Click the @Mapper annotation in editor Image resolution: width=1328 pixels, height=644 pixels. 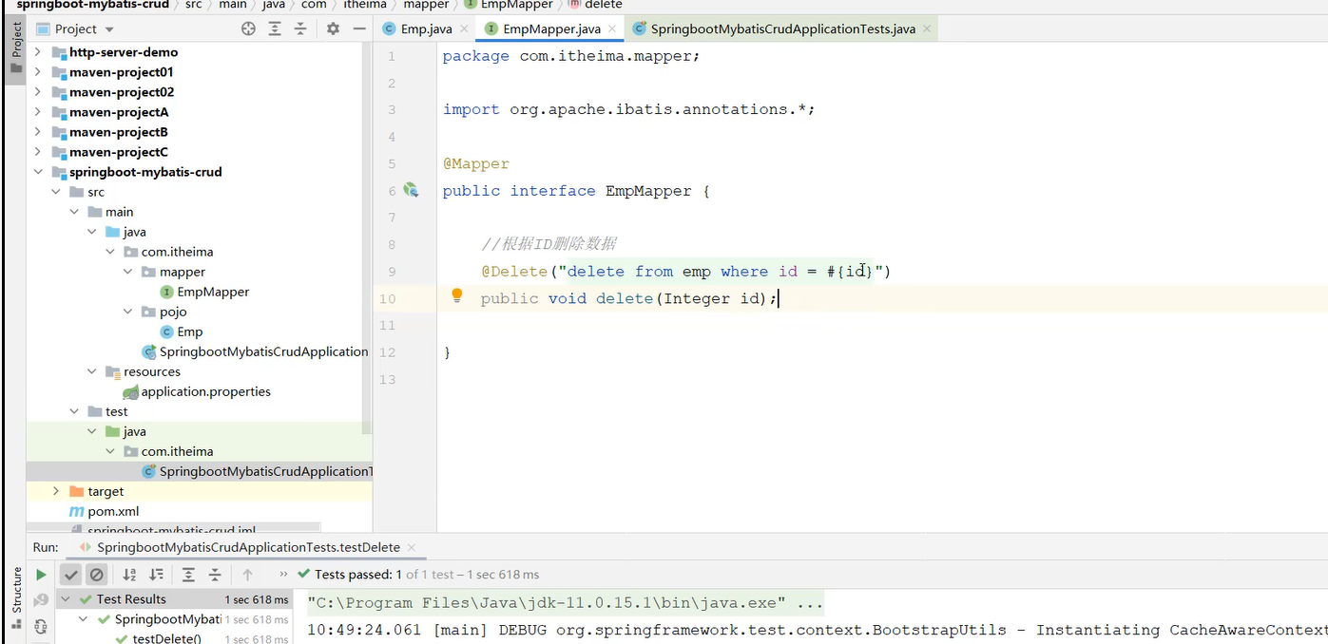pos(476,163)
